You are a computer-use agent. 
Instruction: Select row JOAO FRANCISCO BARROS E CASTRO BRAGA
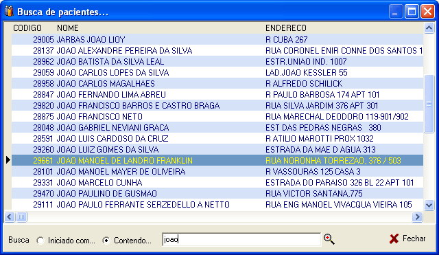(217, 105)
